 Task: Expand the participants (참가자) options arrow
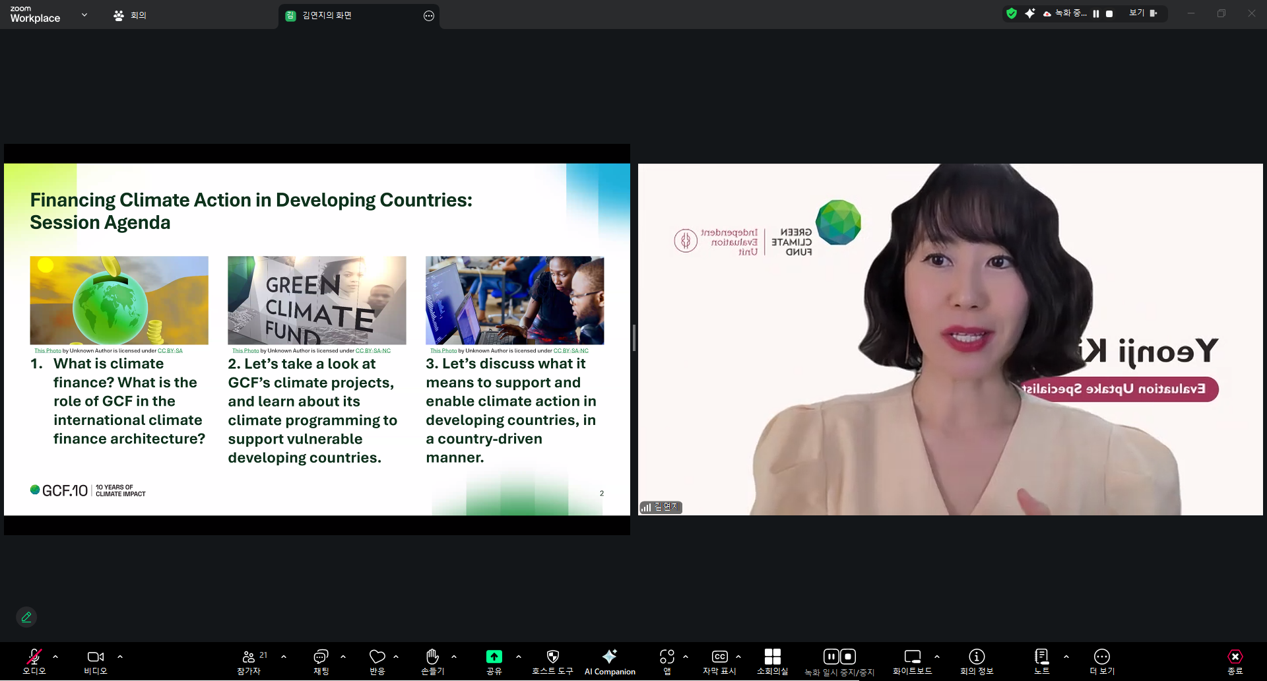click(284, 657)
